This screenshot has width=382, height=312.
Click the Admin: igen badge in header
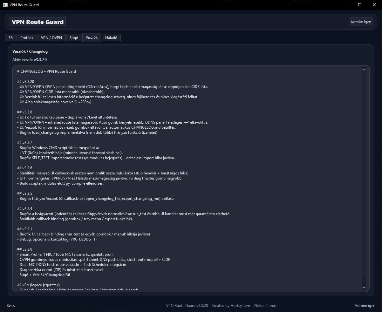(361, 22)
